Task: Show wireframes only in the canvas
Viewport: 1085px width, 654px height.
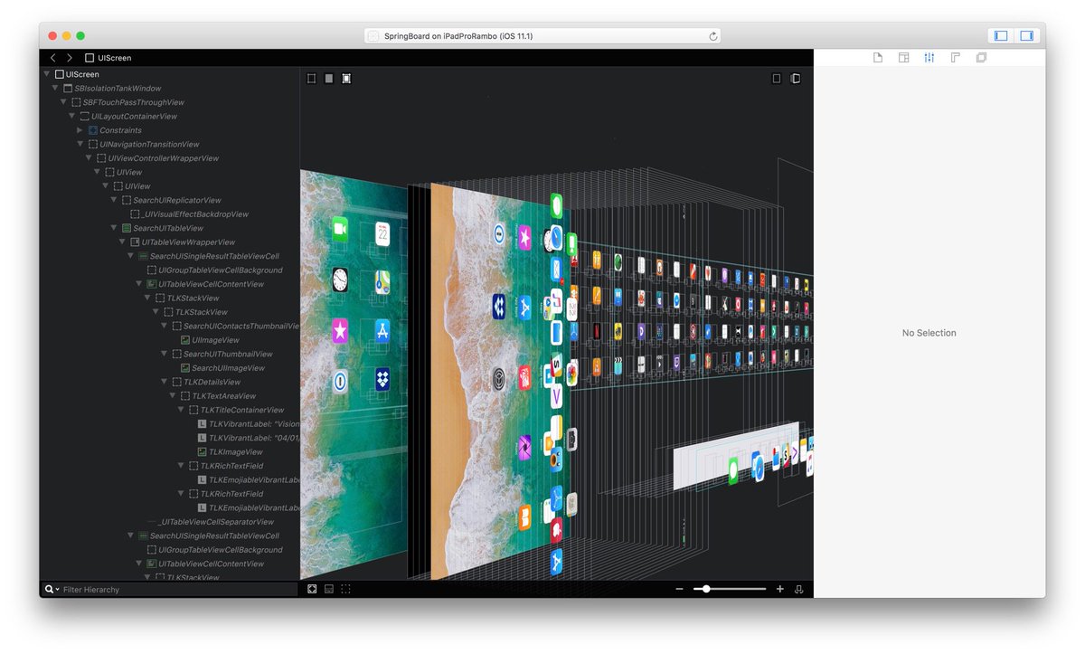Action: point(311,78)
